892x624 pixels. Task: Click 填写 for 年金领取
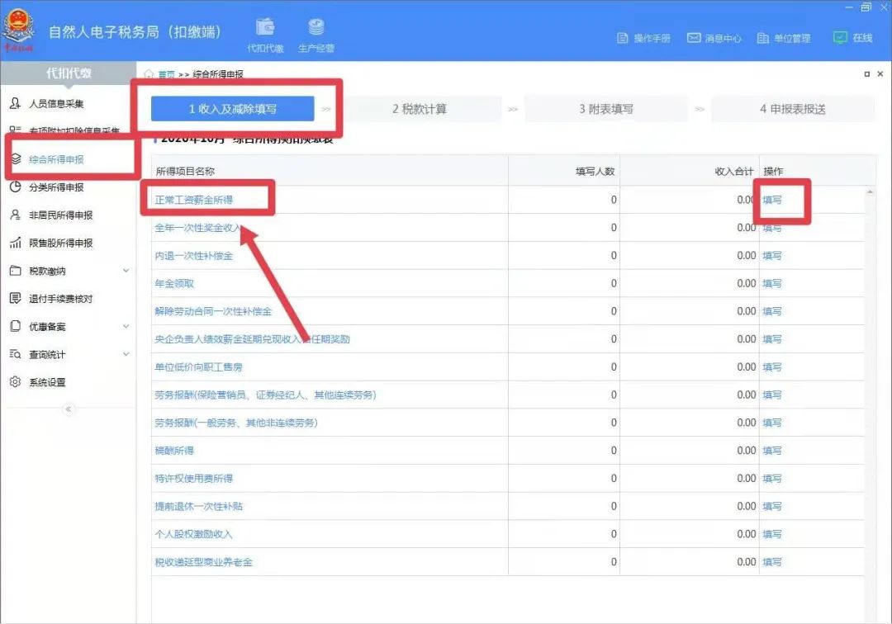(772, 283)
